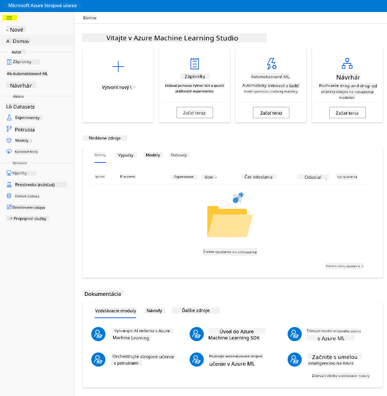Click icon beside Trénujte model strojového učenia
387x396 pixels.
click(x=295, y=334)
